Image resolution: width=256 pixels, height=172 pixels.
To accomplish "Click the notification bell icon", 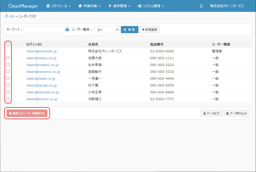I will [x=201, y=6].
